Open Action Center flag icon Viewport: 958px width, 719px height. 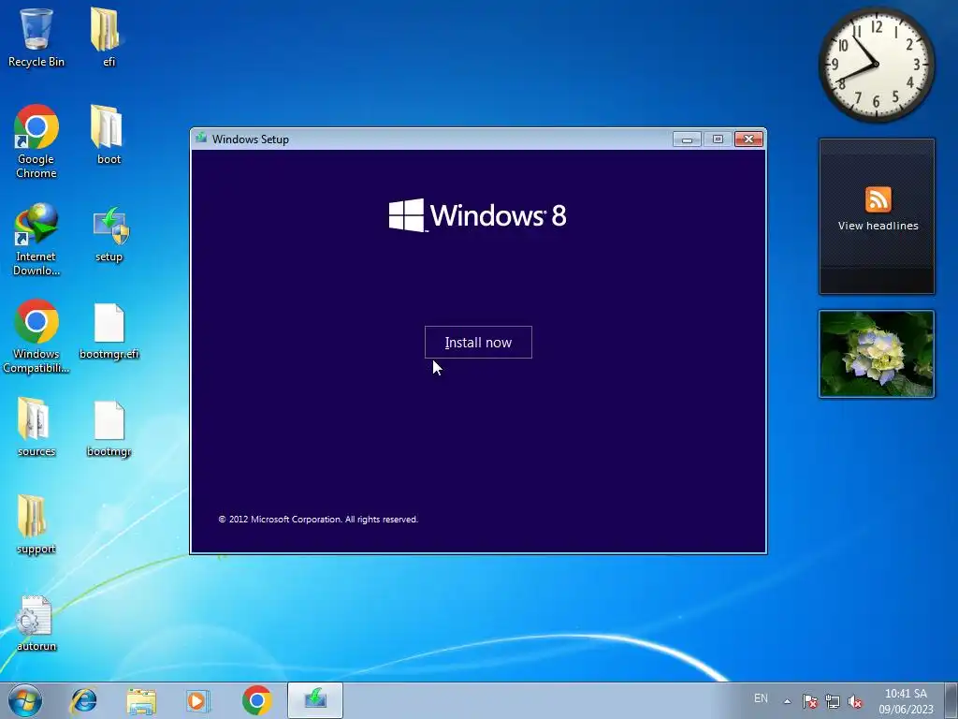(x=809, y=701)
